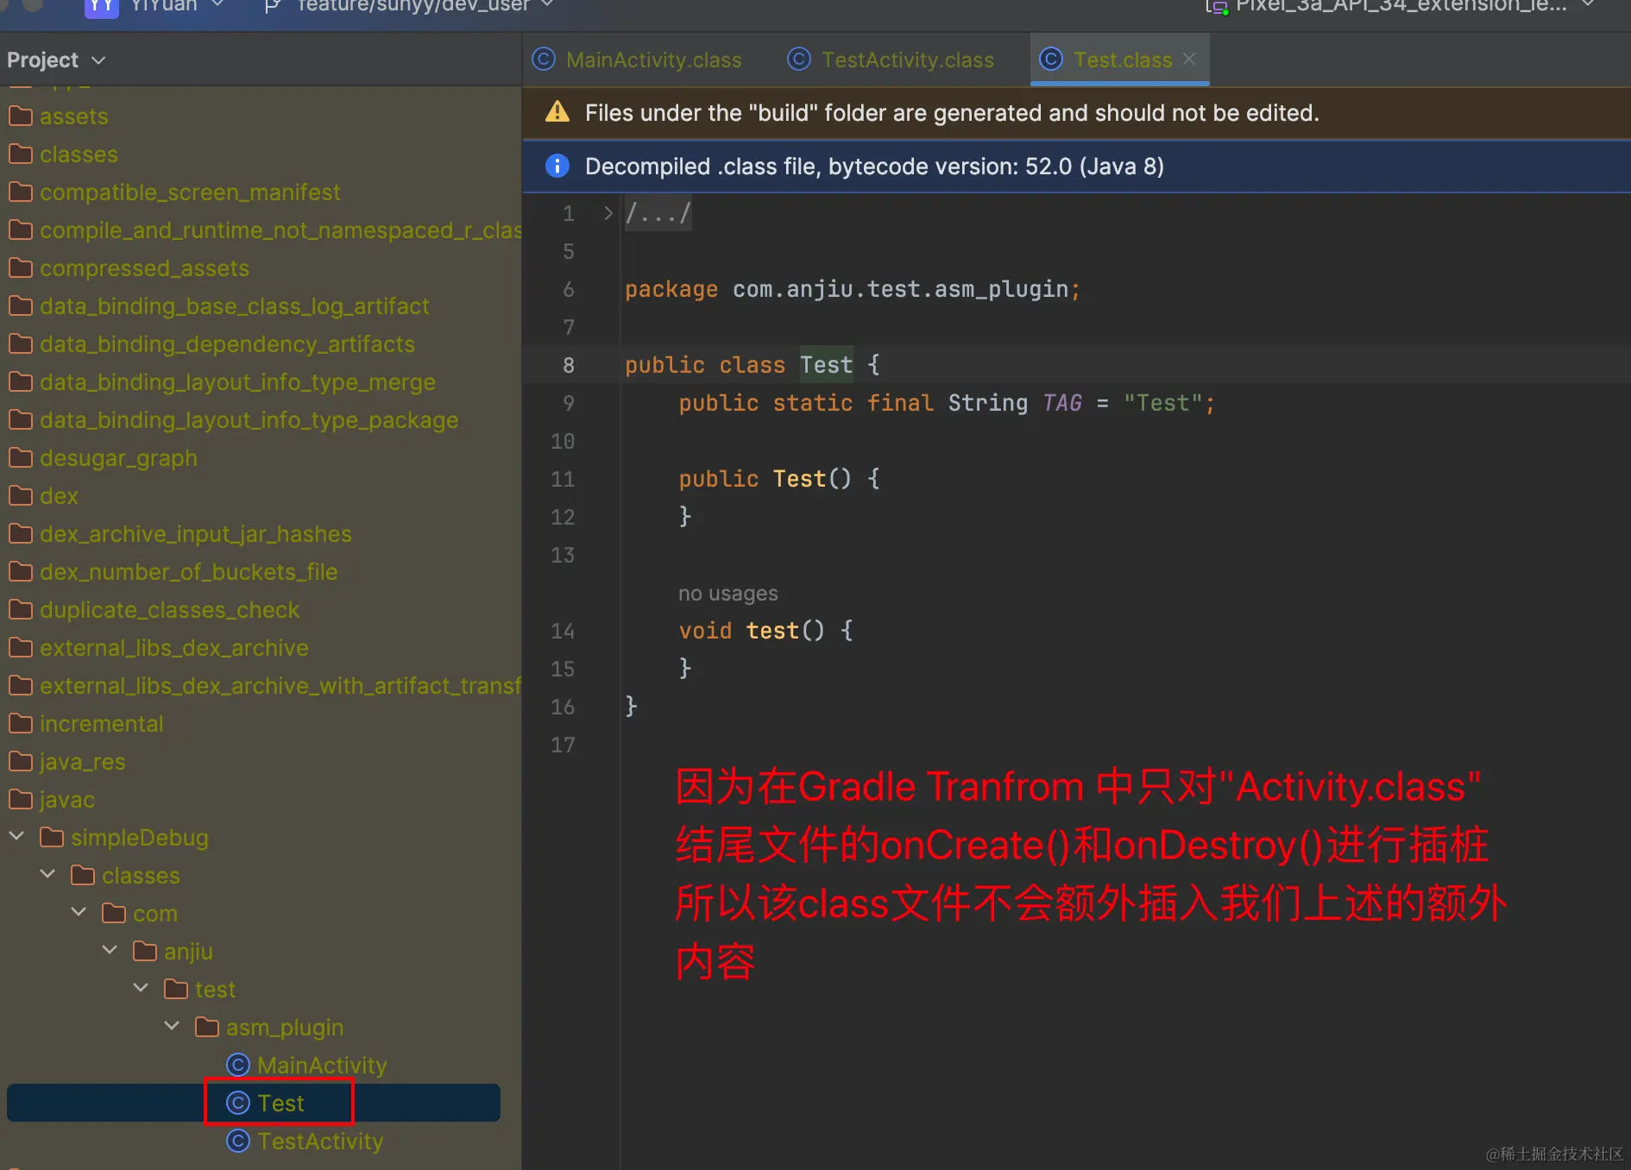Collapse the com package folder
The width and height of the screenshot is (1631, 1170).
coord(79,912)
